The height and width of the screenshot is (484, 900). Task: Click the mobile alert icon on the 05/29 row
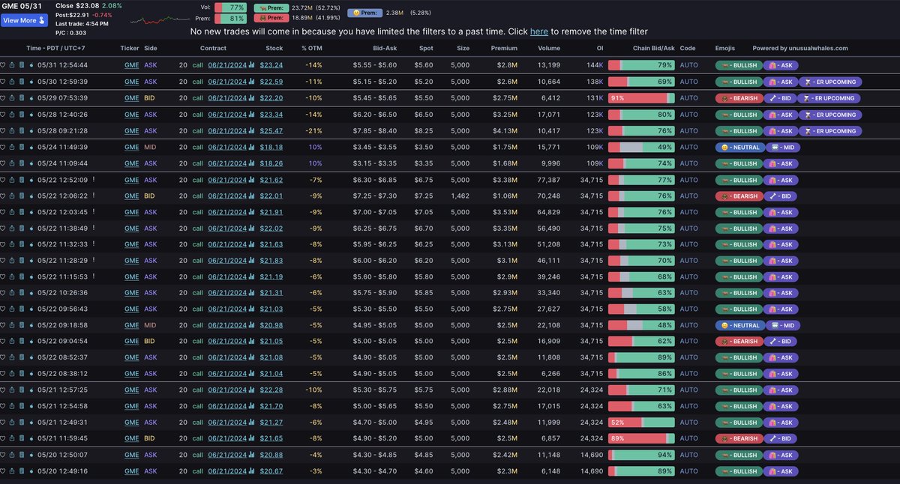(x=22, y=98)
